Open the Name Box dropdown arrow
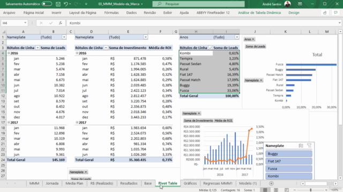This screenshot has width=343, height=192. pyautogui.click(x=25, y=23)
